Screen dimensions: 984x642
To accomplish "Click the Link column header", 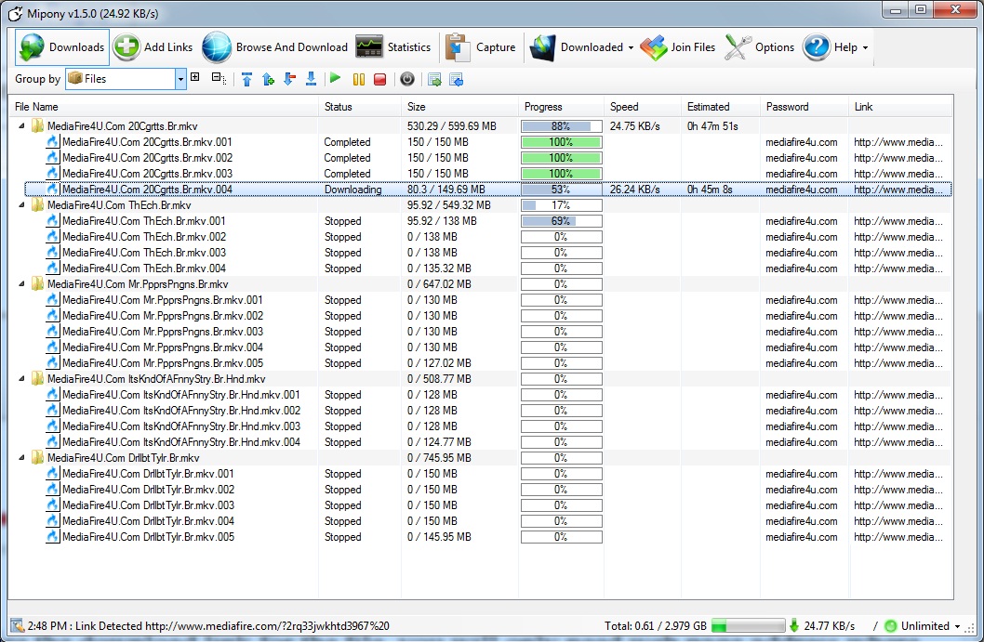I will click(x=900, y=107).
